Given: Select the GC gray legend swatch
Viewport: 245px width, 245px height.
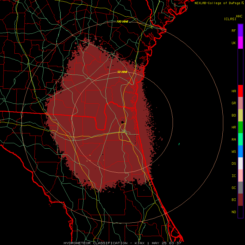Looking at the screenshot, I should pos(240,188).
